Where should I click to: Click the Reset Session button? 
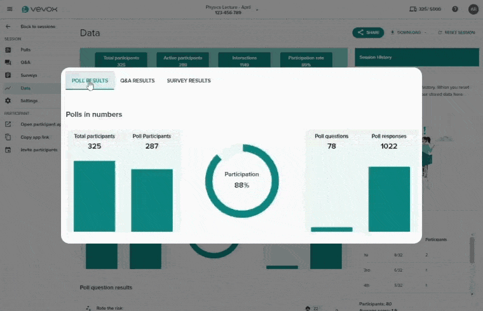pos(456,32)
